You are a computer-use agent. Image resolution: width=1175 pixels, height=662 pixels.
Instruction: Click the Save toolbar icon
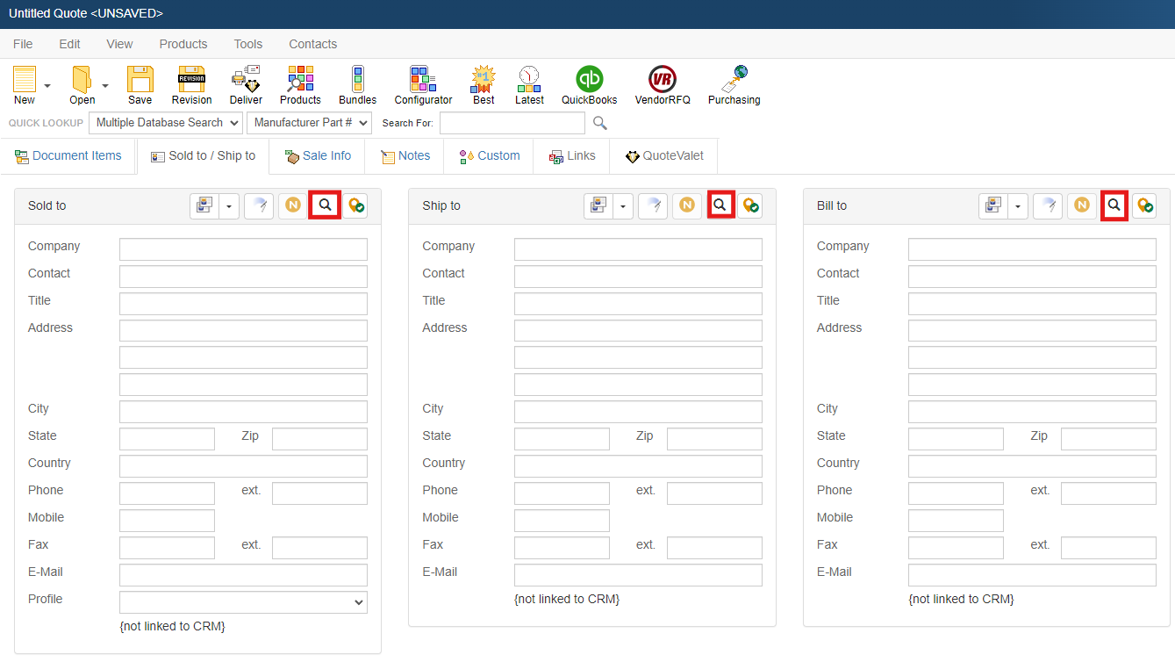coord(140,84)
